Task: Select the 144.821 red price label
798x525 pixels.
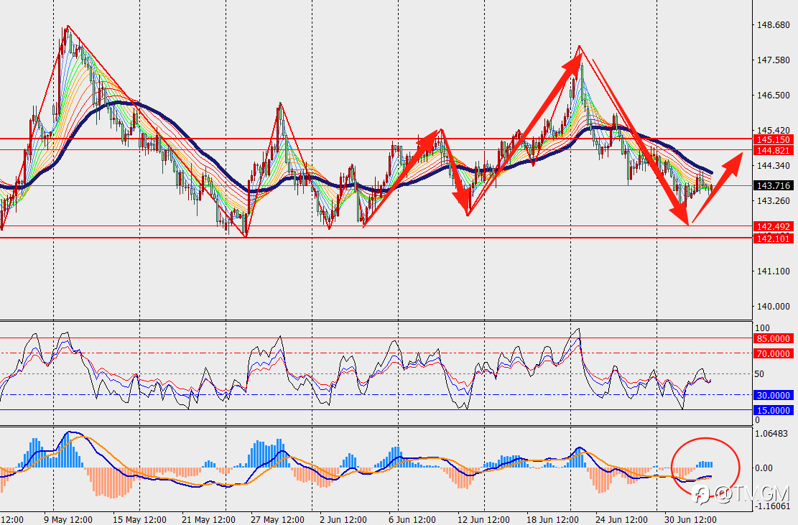Action: coord(773,151)
